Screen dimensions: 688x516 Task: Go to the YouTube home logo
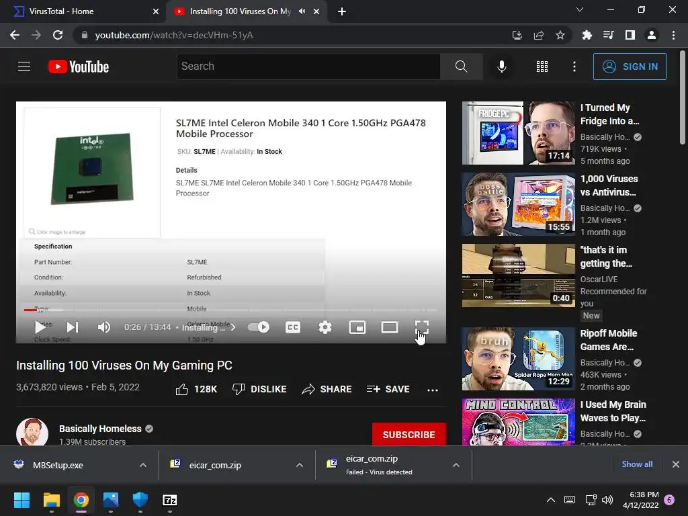(79, 67)
